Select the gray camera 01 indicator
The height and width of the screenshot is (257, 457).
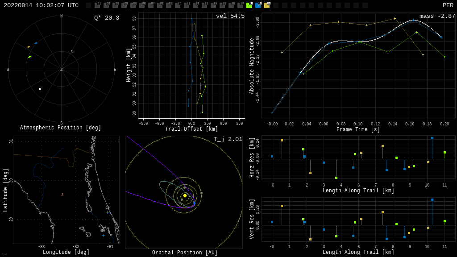coord(97,5)
